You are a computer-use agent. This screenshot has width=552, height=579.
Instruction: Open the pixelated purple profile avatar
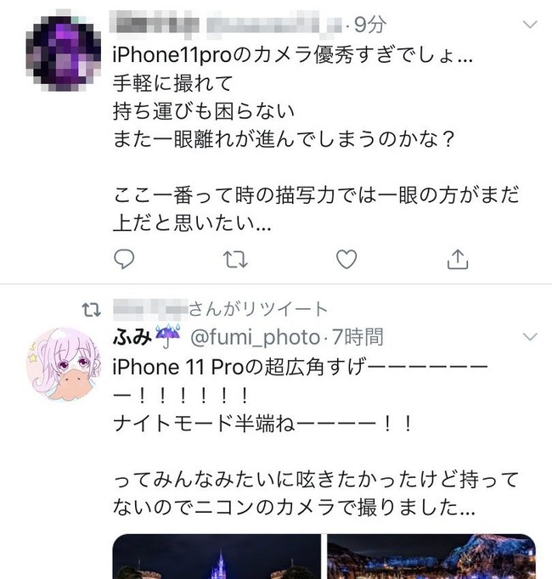(64, 51)
